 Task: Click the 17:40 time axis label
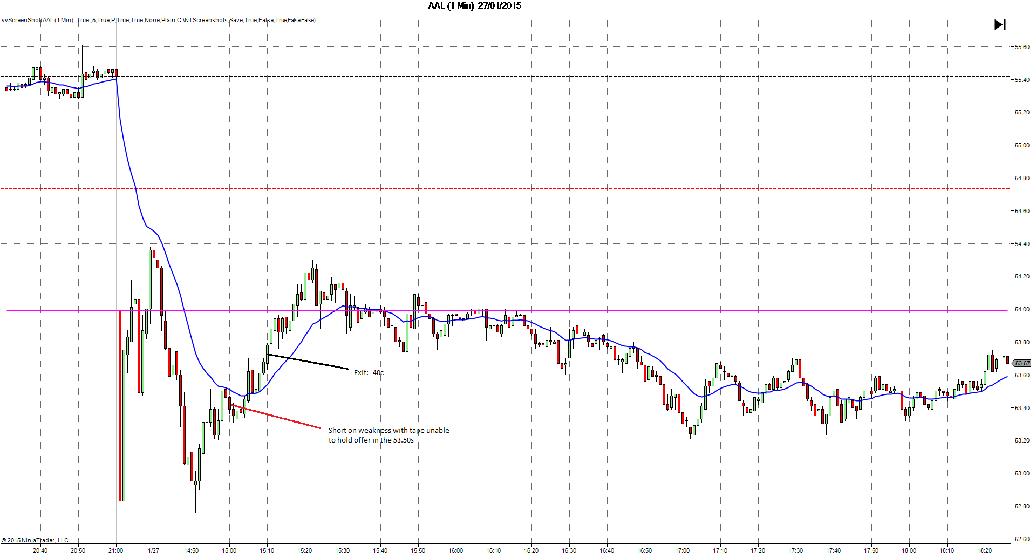833,550
